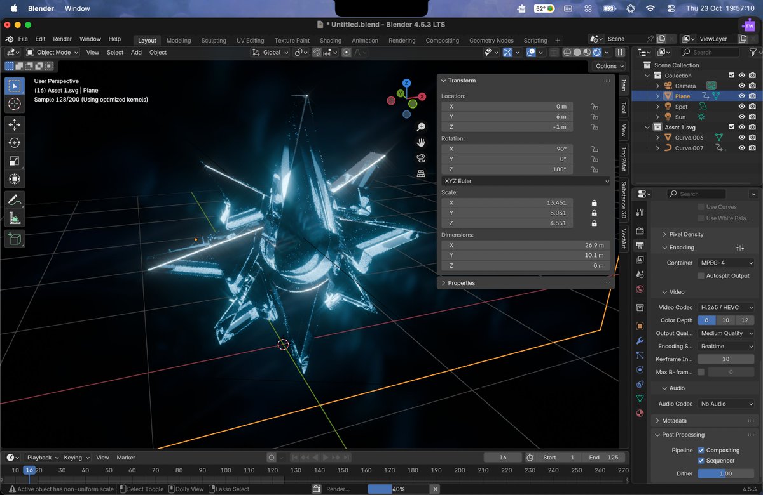763x495 pixels.
Task: Hide the Camera object in viewport
Action: 741,86
